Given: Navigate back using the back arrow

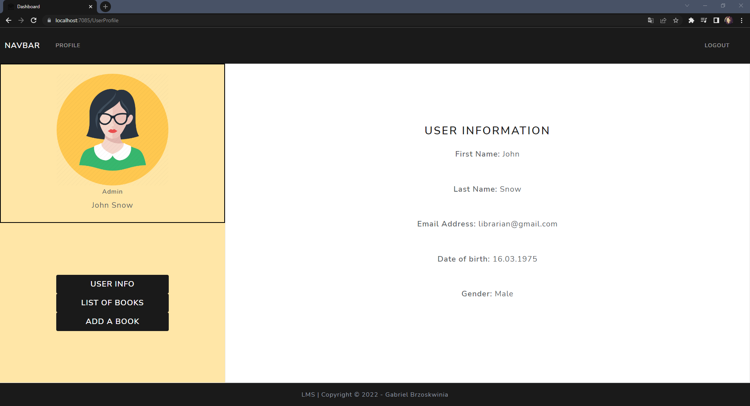Looking at the screenshot, I should coord(9,20).
